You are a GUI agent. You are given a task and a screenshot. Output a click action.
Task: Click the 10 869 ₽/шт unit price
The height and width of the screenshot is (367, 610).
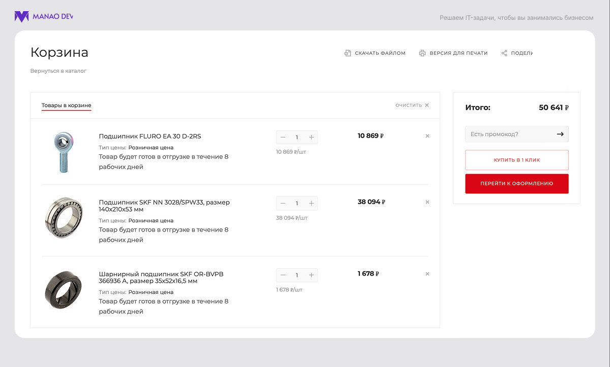click(291, 152)
